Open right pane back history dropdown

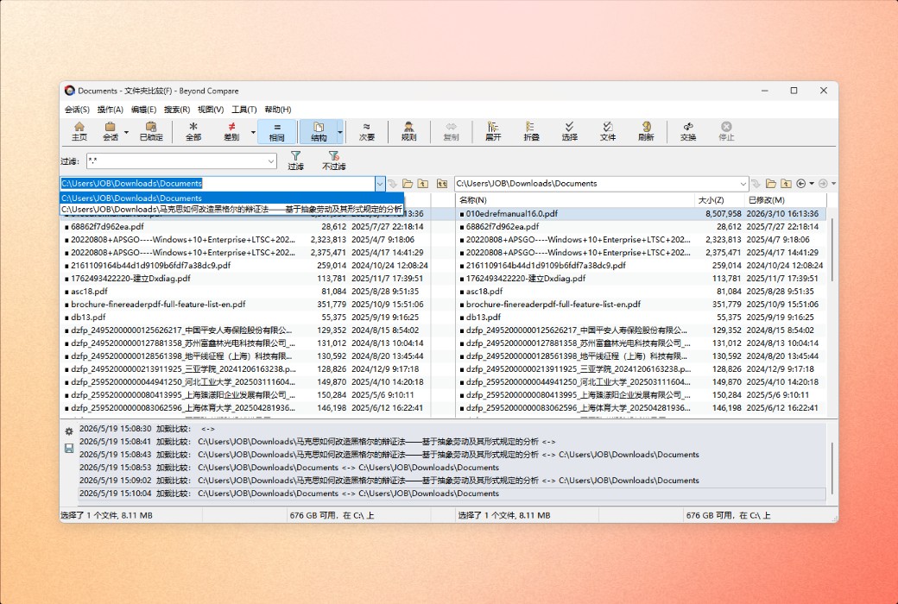[x=812, y=184]
